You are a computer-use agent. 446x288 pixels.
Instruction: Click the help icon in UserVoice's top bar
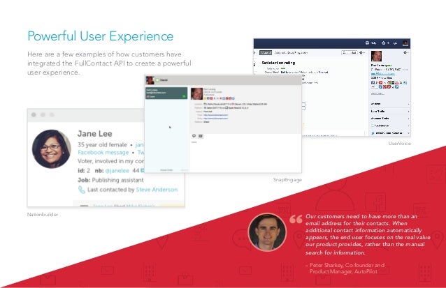click(x=367, y=43)
